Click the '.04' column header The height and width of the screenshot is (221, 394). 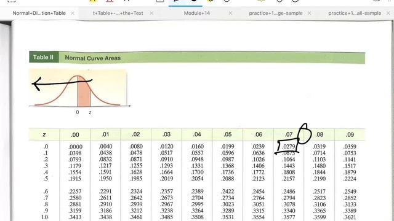point(197,134)
